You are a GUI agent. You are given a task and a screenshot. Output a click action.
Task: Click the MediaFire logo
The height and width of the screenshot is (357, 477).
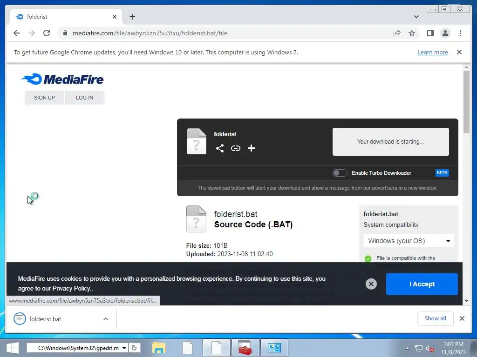coord(62,79)
